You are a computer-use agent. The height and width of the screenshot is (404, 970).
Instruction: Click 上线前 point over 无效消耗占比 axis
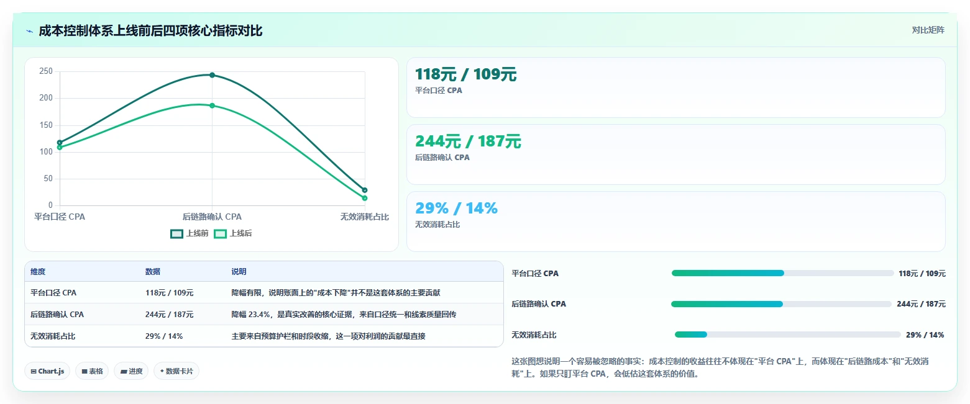[365, 190]
